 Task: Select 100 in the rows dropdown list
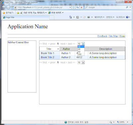coord(81,54)
